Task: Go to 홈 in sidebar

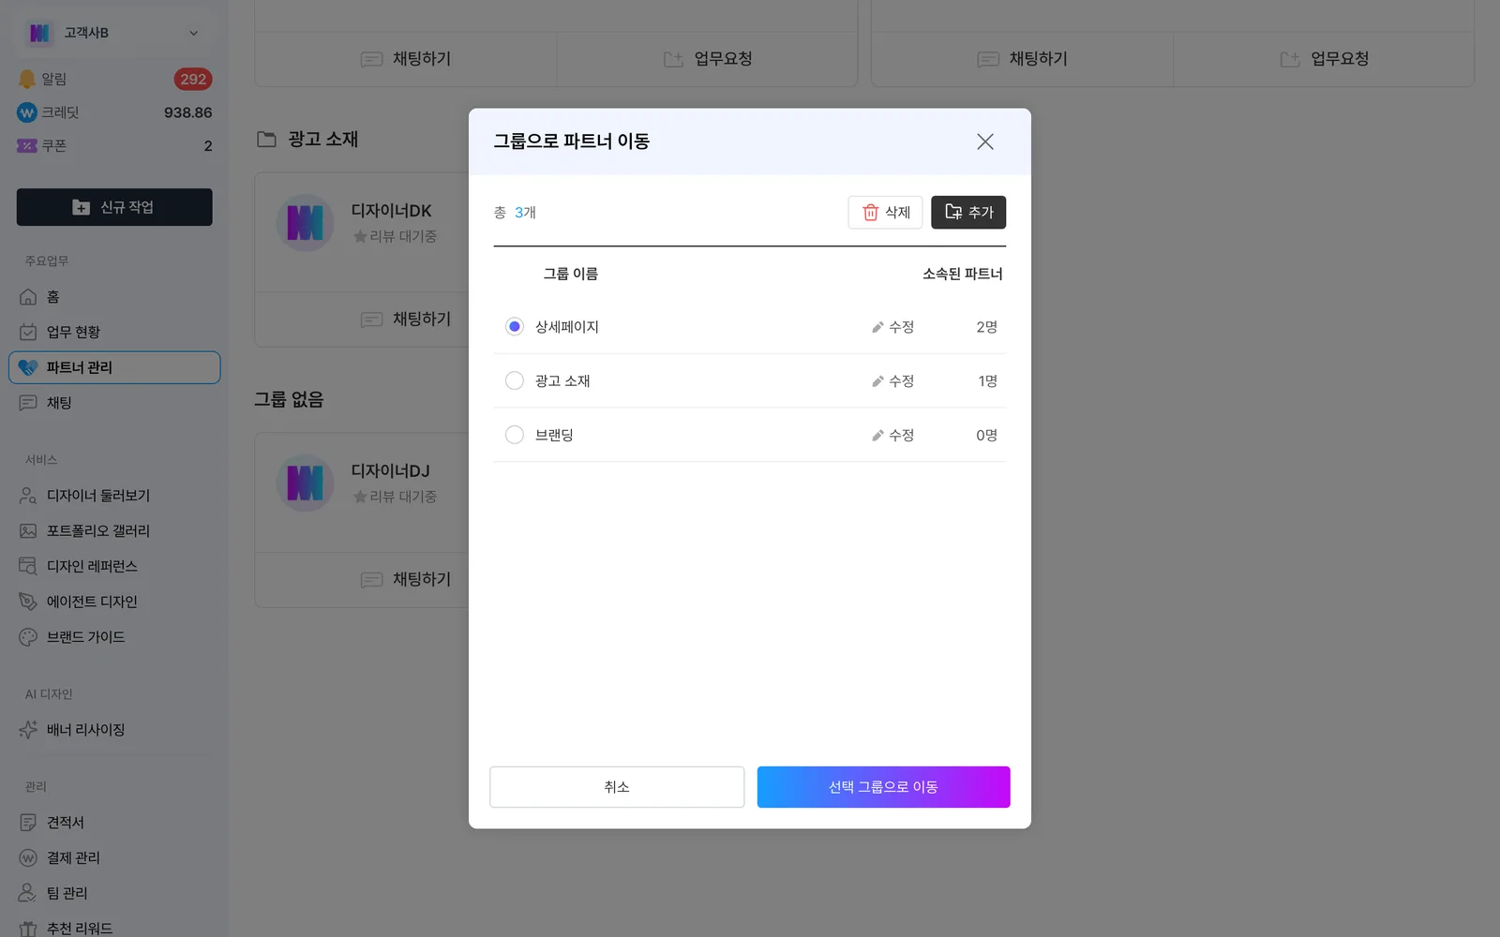Action: 114,297
